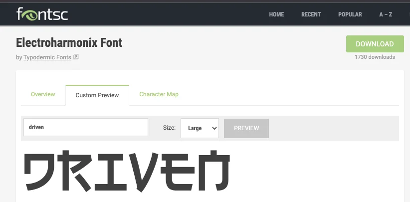Click the dropdown chevron next to Large
Image resolution: width=410 pixels, height=202 pixels.
tap(214, 128)
